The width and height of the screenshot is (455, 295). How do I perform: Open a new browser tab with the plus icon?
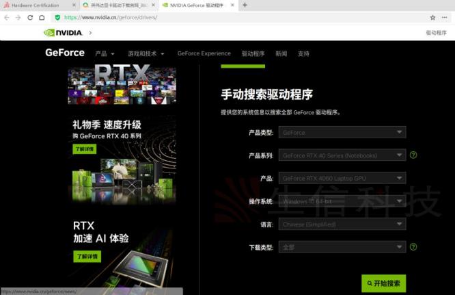point(245,5)
